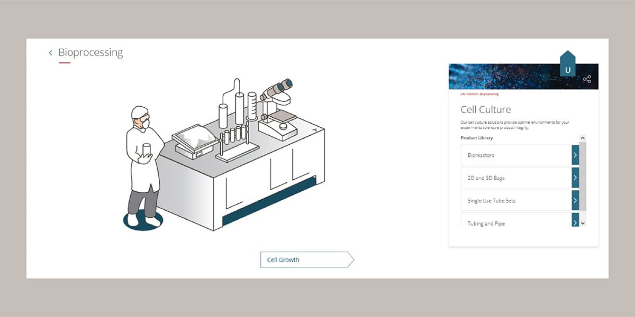Viewport: 635px width, 317px height.
Task: Expand the Single Use Tube Sets chevron
Action: click(x=575, y=200)
